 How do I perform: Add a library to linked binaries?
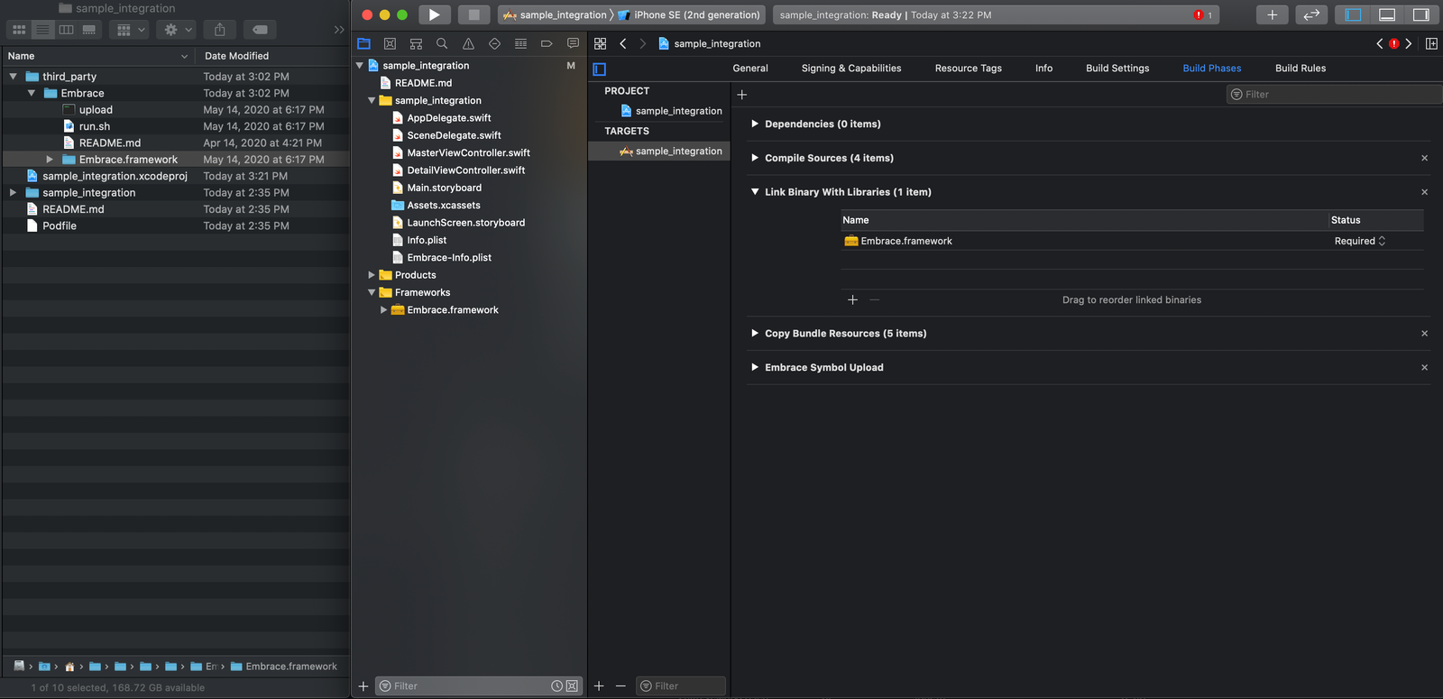pos(852,299)
